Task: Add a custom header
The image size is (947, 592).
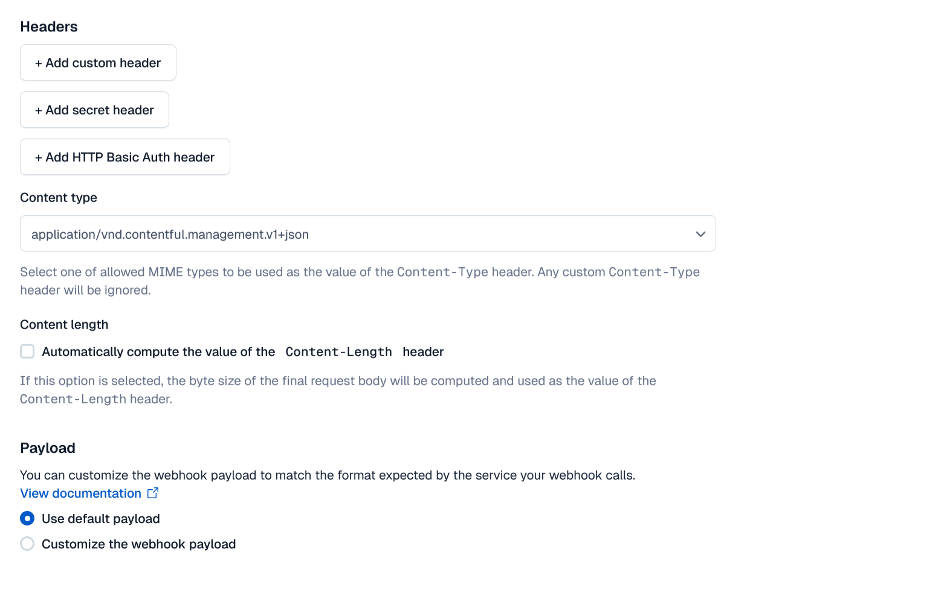Action: coord(97,62)
